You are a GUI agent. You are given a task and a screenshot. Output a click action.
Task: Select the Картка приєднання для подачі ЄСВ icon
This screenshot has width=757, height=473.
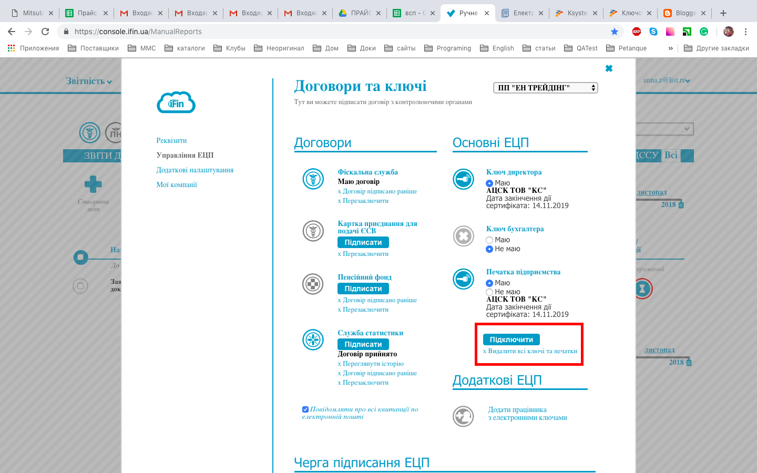point(313,231)
